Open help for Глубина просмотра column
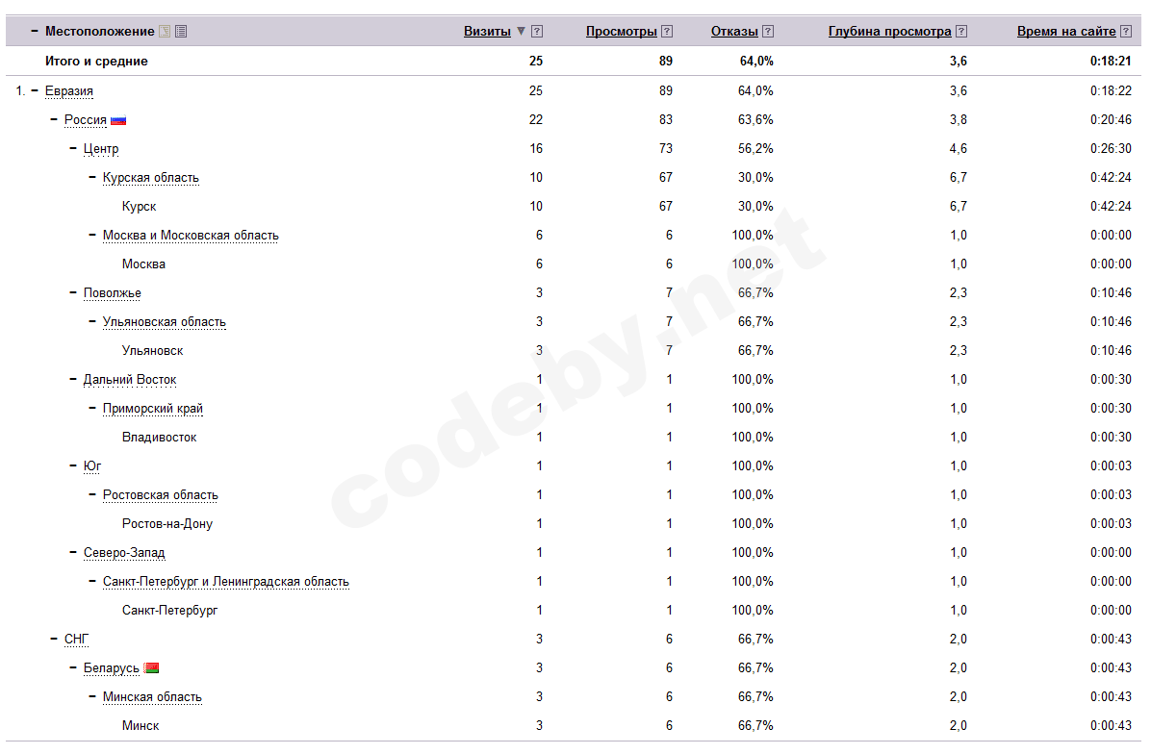This screenshot has width=1151, height=754. (961, 32)
